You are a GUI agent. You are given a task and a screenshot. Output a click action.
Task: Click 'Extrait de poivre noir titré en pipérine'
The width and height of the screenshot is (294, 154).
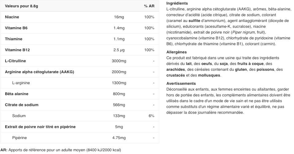point(40,127)
